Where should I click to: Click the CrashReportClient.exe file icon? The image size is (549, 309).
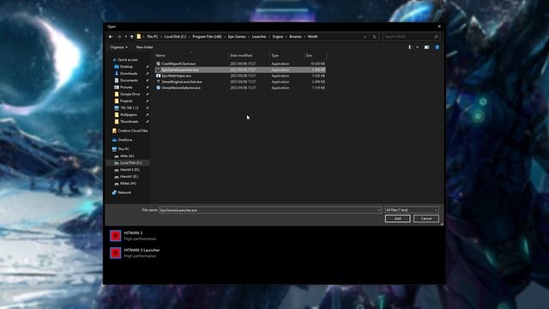tap(158, 64)
